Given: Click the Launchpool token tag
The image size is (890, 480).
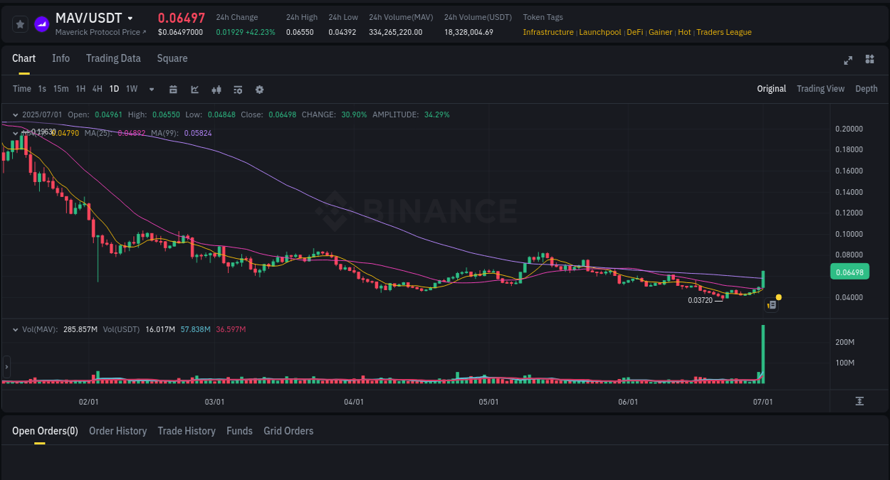Looking at the screenshot, I should coord(600,32).
